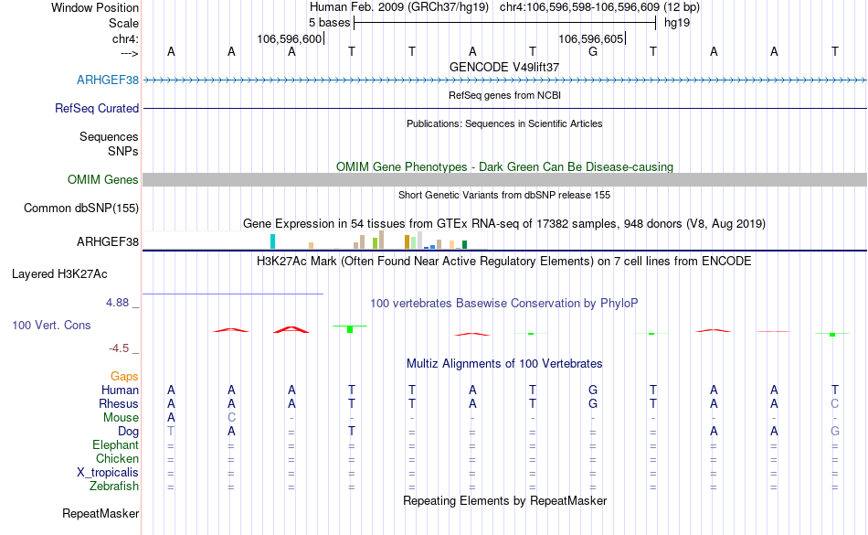Click the Elephant species row label
868x535 pixels.
(x=115, y=444)
